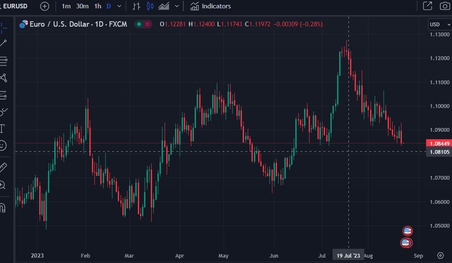452x263 pixels.
Task: Open the EURUSD symbol search
Action: (x=15, y=6)
